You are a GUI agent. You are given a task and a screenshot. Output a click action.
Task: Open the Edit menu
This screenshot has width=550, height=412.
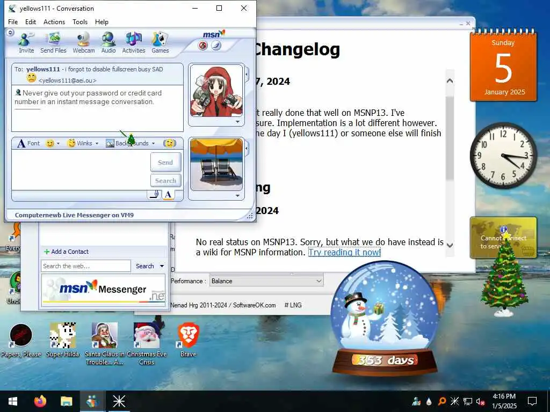31,21
